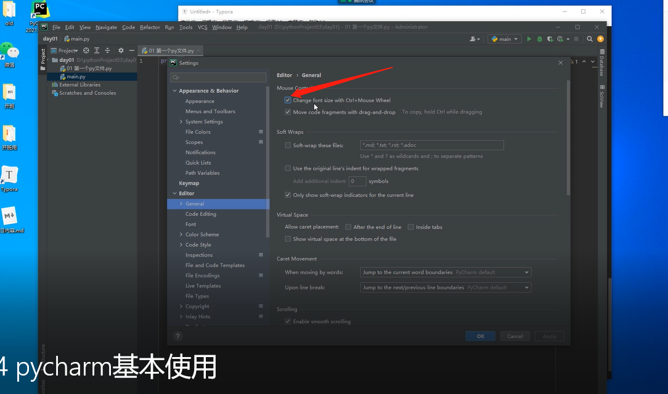Click the Profile run icon

(x=561, y=39)
